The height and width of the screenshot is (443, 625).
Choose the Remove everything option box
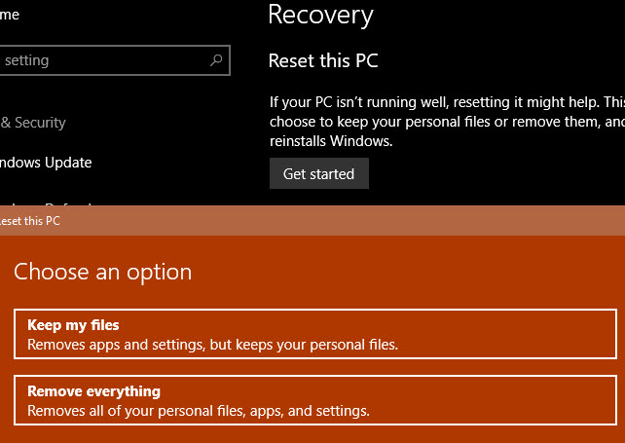pos(315,400)
